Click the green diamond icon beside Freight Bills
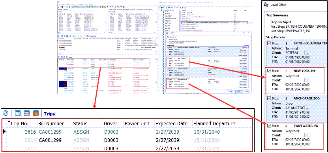Screen dimensions: 328x153 tap(87, 36)
